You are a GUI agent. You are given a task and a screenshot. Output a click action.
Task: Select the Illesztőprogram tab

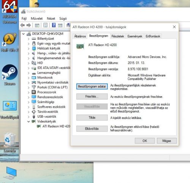(98, 36)
